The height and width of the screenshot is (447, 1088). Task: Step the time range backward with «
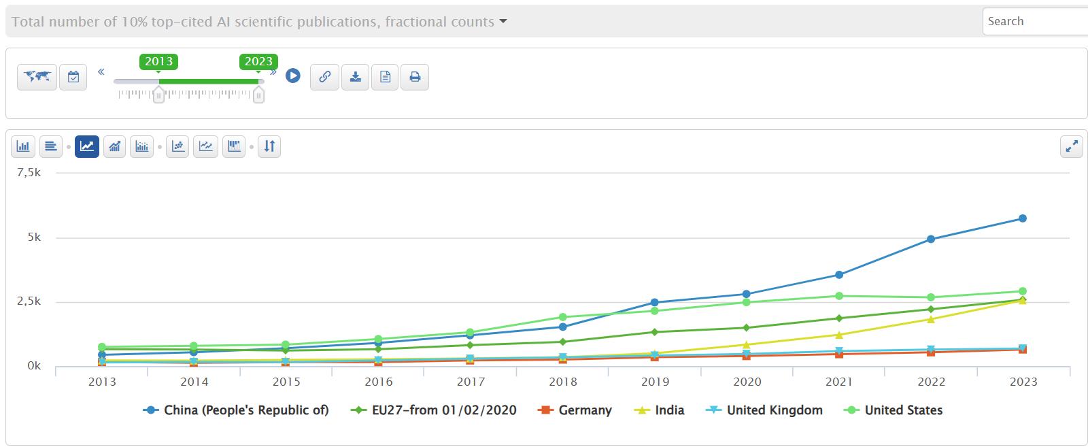[101, 71]
